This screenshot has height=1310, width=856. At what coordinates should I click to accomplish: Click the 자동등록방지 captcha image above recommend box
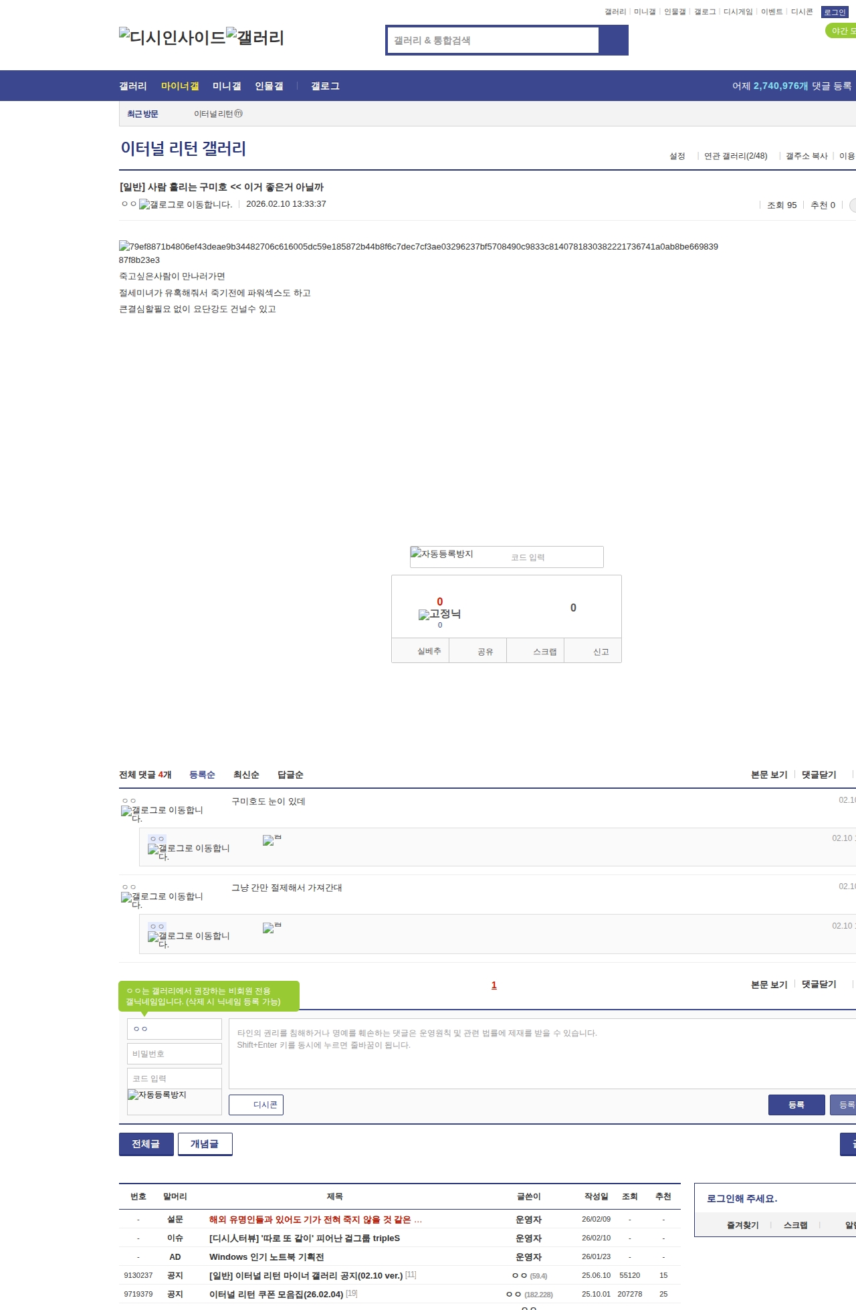click(442, 554)
